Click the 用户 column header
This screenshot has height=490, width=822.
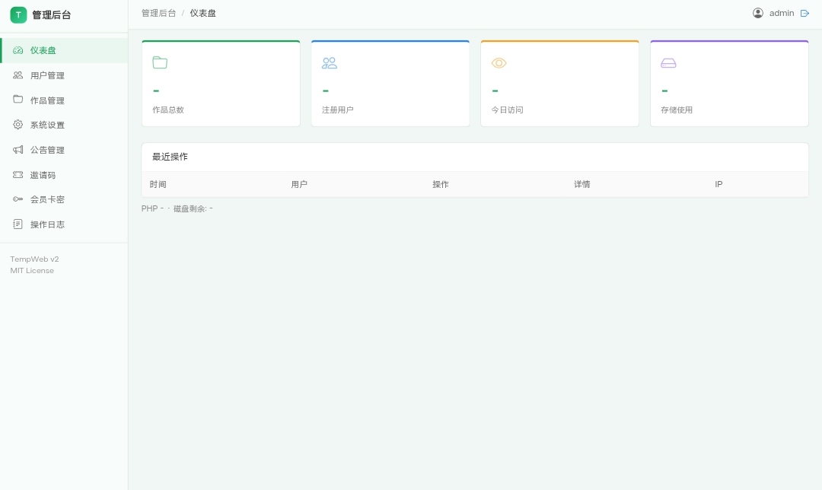click(299, 184)
